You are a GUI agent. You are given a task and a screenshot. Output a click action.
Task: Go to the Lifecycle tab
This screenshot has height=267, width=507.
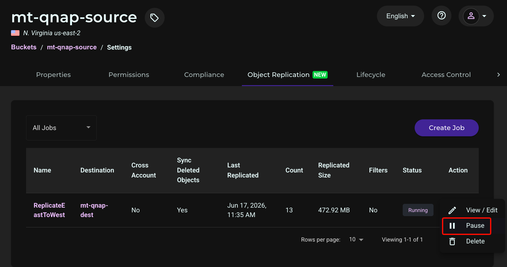[x=371, y=75]
